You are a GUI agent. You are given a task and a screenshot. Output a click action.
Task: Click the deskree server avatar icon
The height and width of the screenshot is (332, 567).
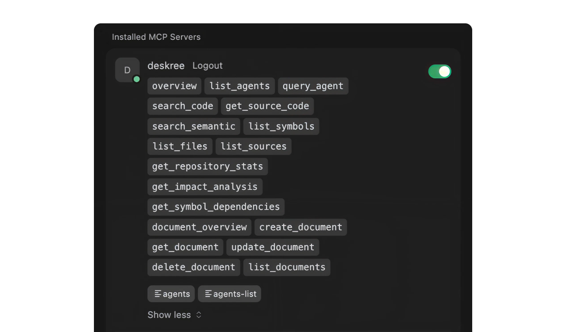click(x=127, y=70)
